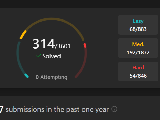Click the info icon beside submissions text
This screenshot has width=160, height=120.
(114, 109)
